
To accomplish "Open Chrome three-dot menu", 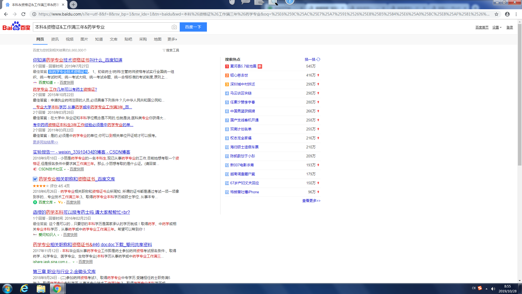I will (x=516, y=14).
